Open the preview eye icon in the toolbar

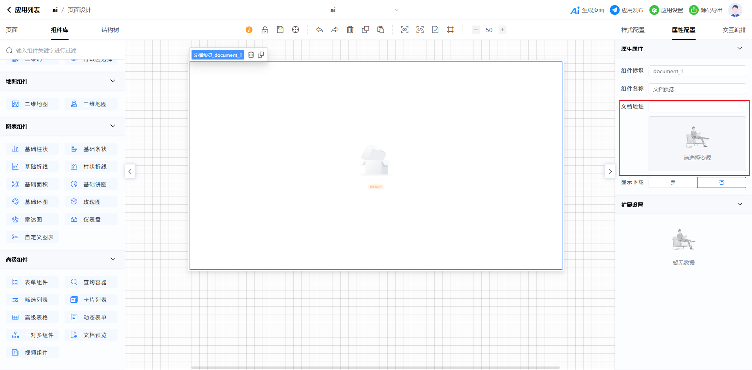(x=405, y=30)
